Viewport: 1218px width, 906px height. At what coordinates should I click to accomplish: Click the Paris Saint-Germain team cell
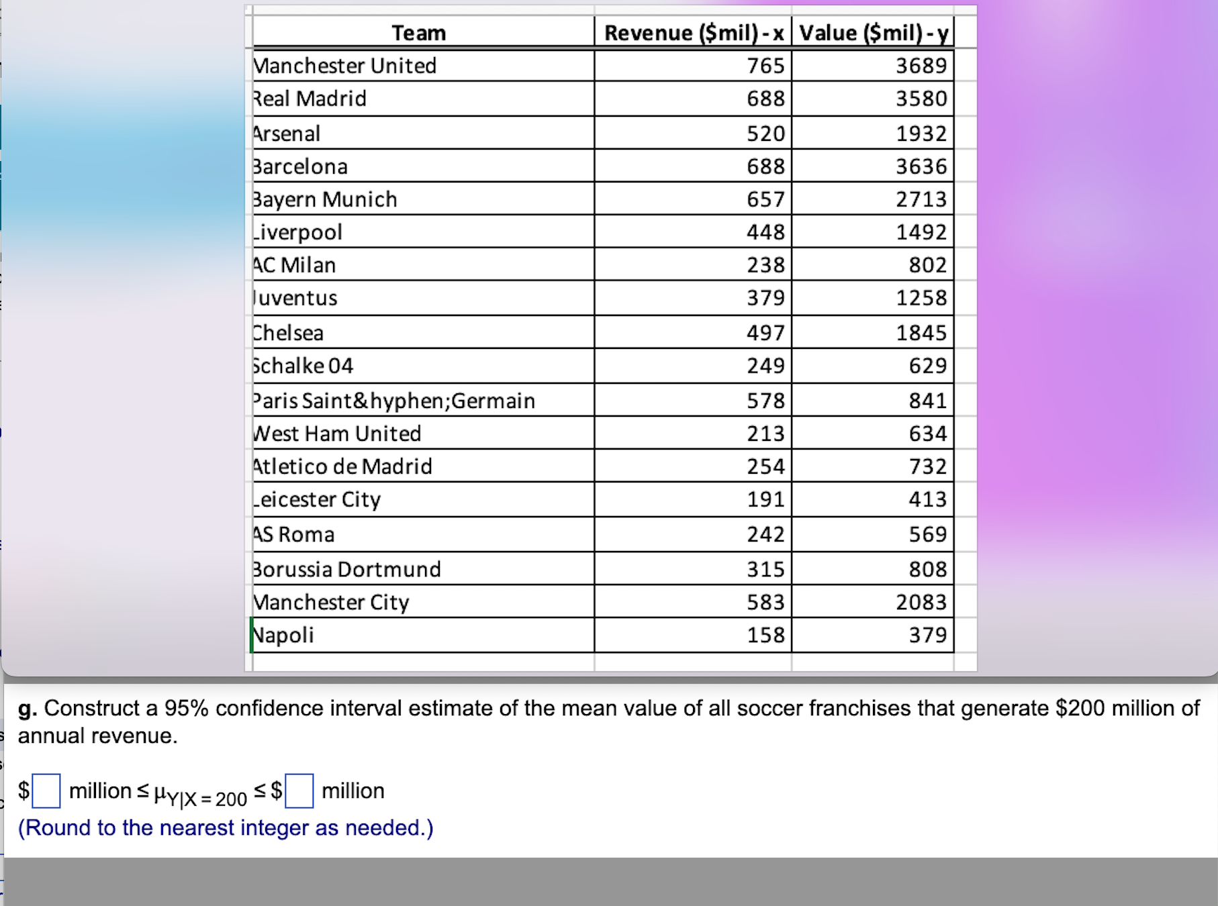(423, 400)
